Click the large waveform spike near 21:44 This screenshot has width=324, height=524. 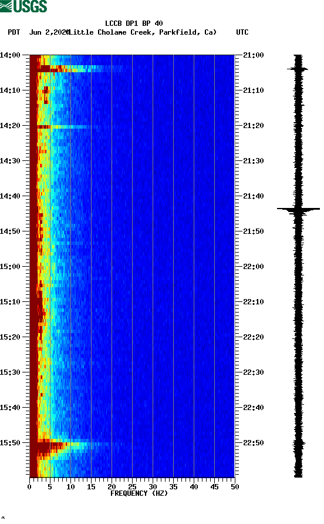[298, 209]
